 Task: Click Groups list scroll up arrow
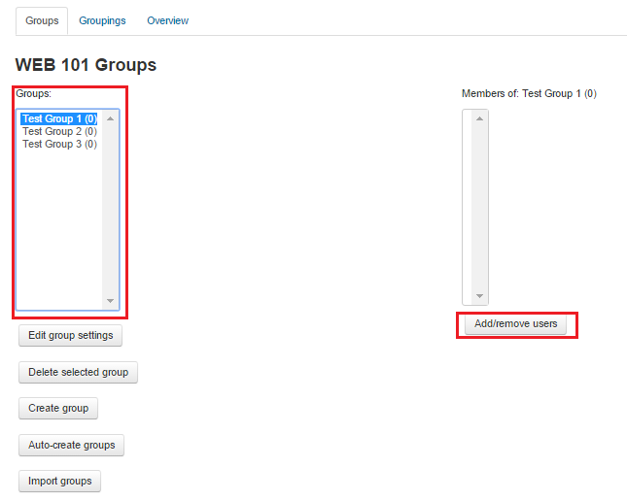pyautogui.click(x=110, y=118)
